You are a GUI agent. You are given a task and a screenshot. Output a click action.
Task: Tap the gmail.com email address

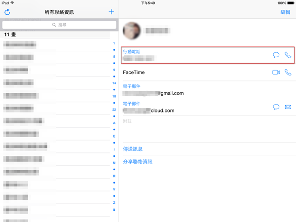[153, 93]
